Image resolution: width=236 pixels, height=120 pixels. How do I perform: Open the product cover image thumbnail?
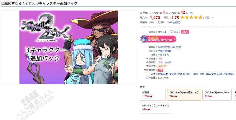pyautogui.click(x=69, y=47)
